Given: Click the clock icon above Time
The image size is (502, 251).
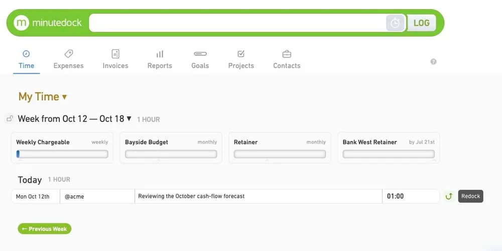Looking at the screenshot, I should tap(26, 54).
